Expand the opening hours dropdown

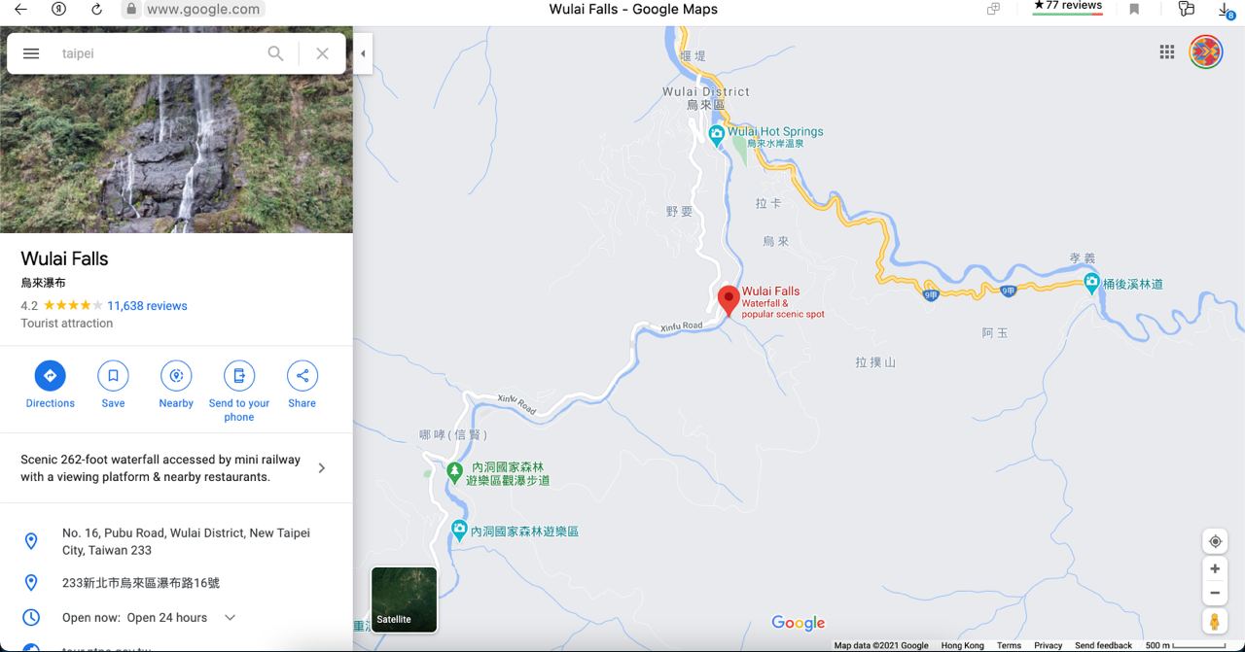pyautogui.click(x=231, y=618)
